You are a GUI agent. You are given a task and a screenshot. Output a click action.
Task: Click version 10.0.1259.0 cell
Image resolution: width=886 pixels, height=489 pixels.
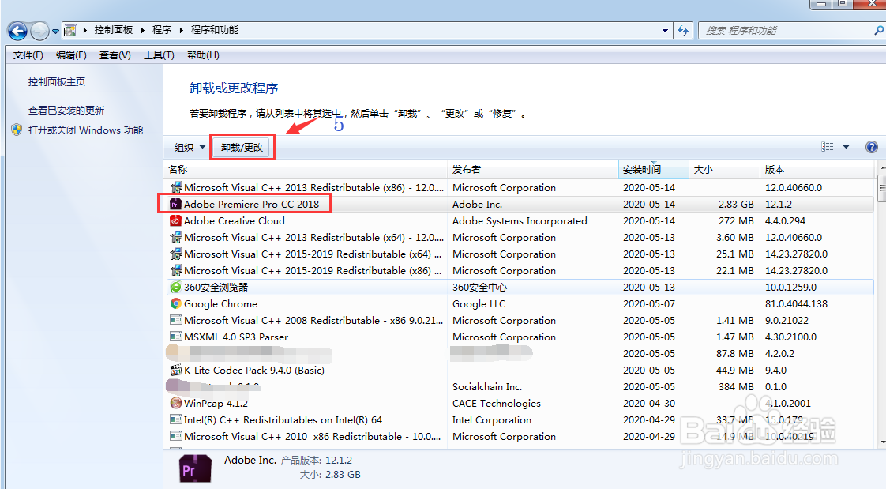(x=790, y=288)
